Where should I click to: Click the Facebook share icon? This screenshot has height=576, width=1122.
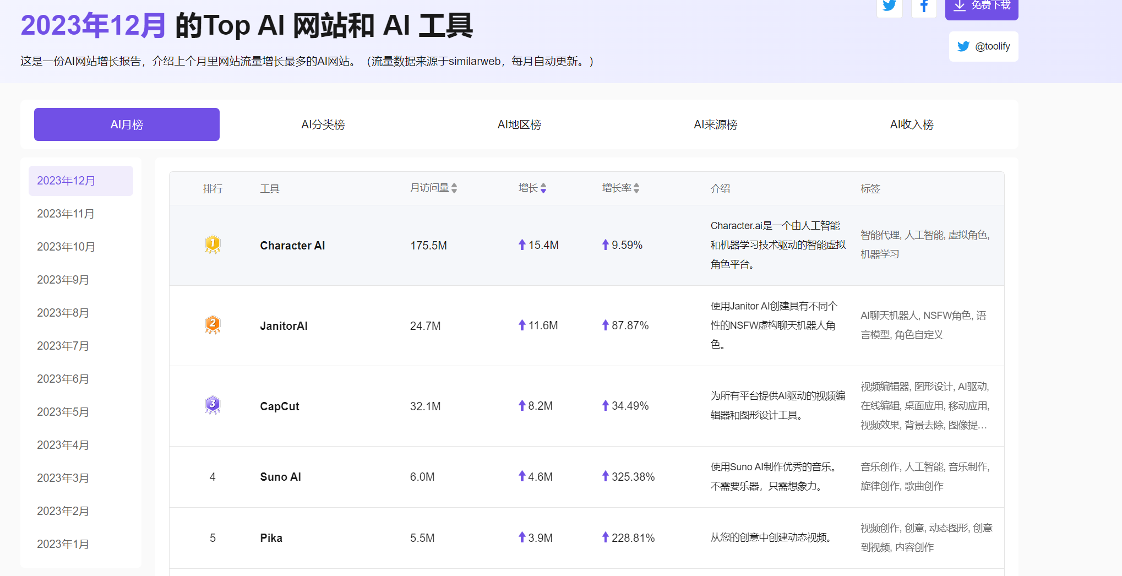924,6
